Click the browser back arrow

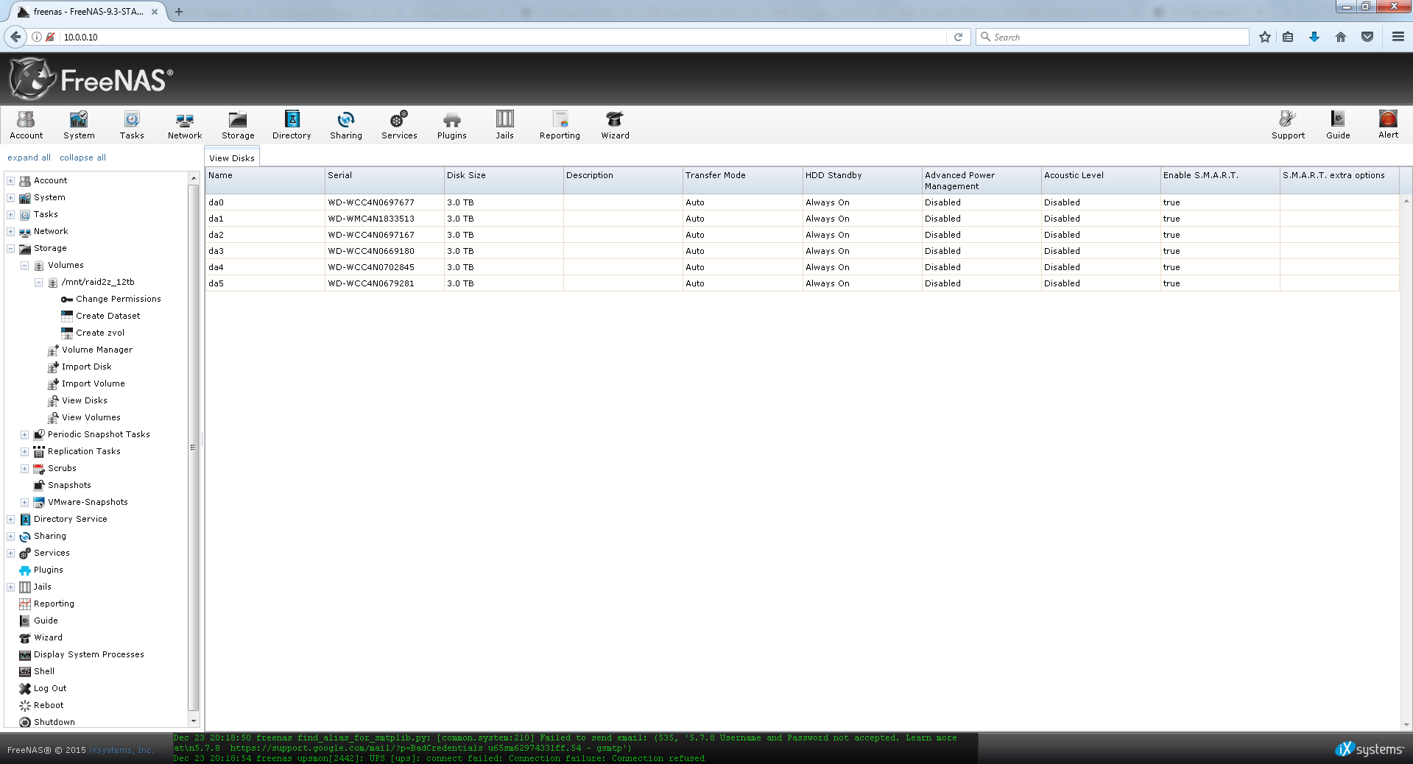pos(15,37)
